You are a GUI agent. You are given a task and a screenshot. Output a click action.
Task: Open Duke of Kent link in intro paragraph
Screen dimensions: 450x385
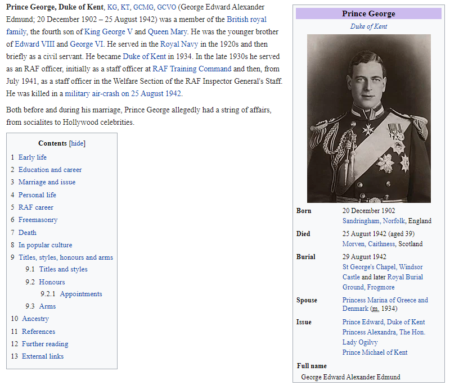[145, 56]
